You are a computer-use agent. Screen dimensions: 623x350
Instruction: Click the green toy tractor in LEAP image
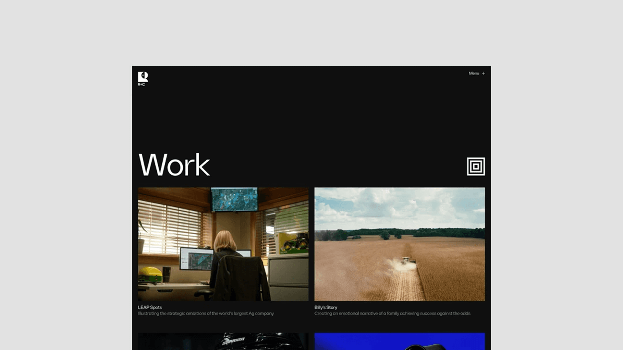[x=295, y=242]
